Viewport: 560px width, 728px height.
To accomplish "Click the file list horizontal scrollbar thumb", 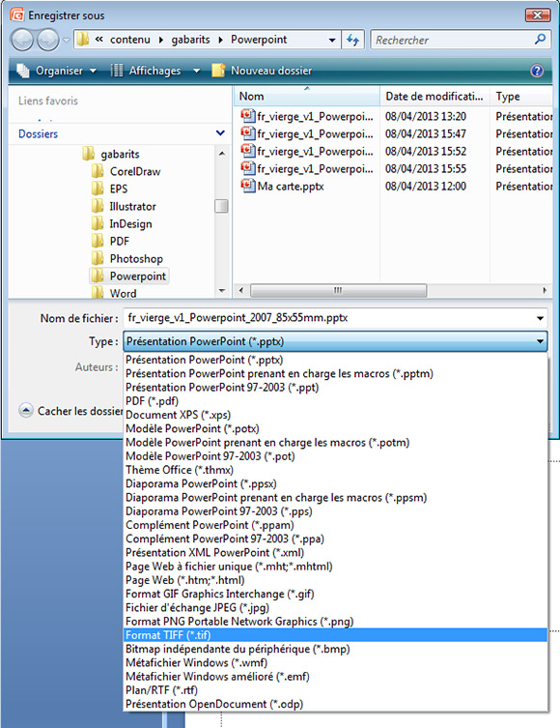I will (x=338, y=291).
